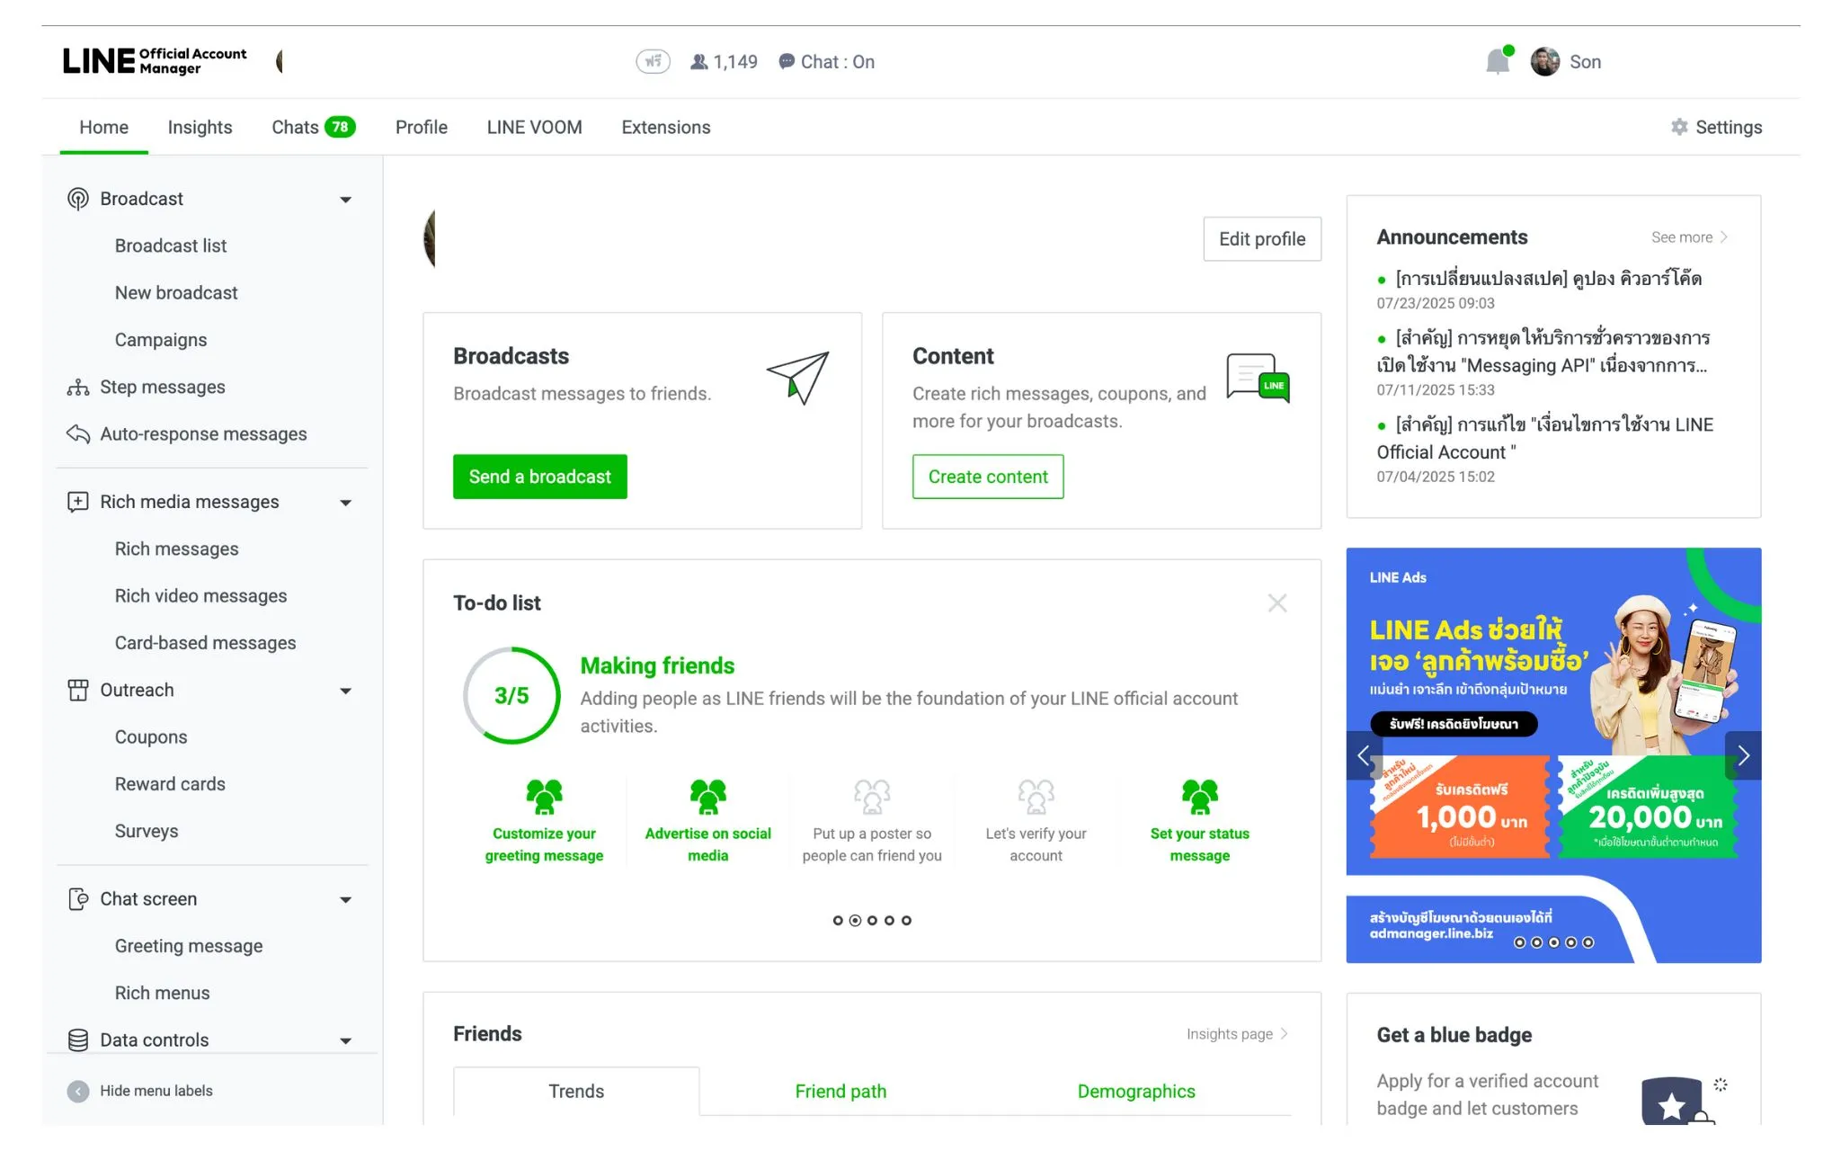Viewport: 1841px width, 1151px height.
Task: Click Set your status message icon
Action: click(x=1199, y=796)
